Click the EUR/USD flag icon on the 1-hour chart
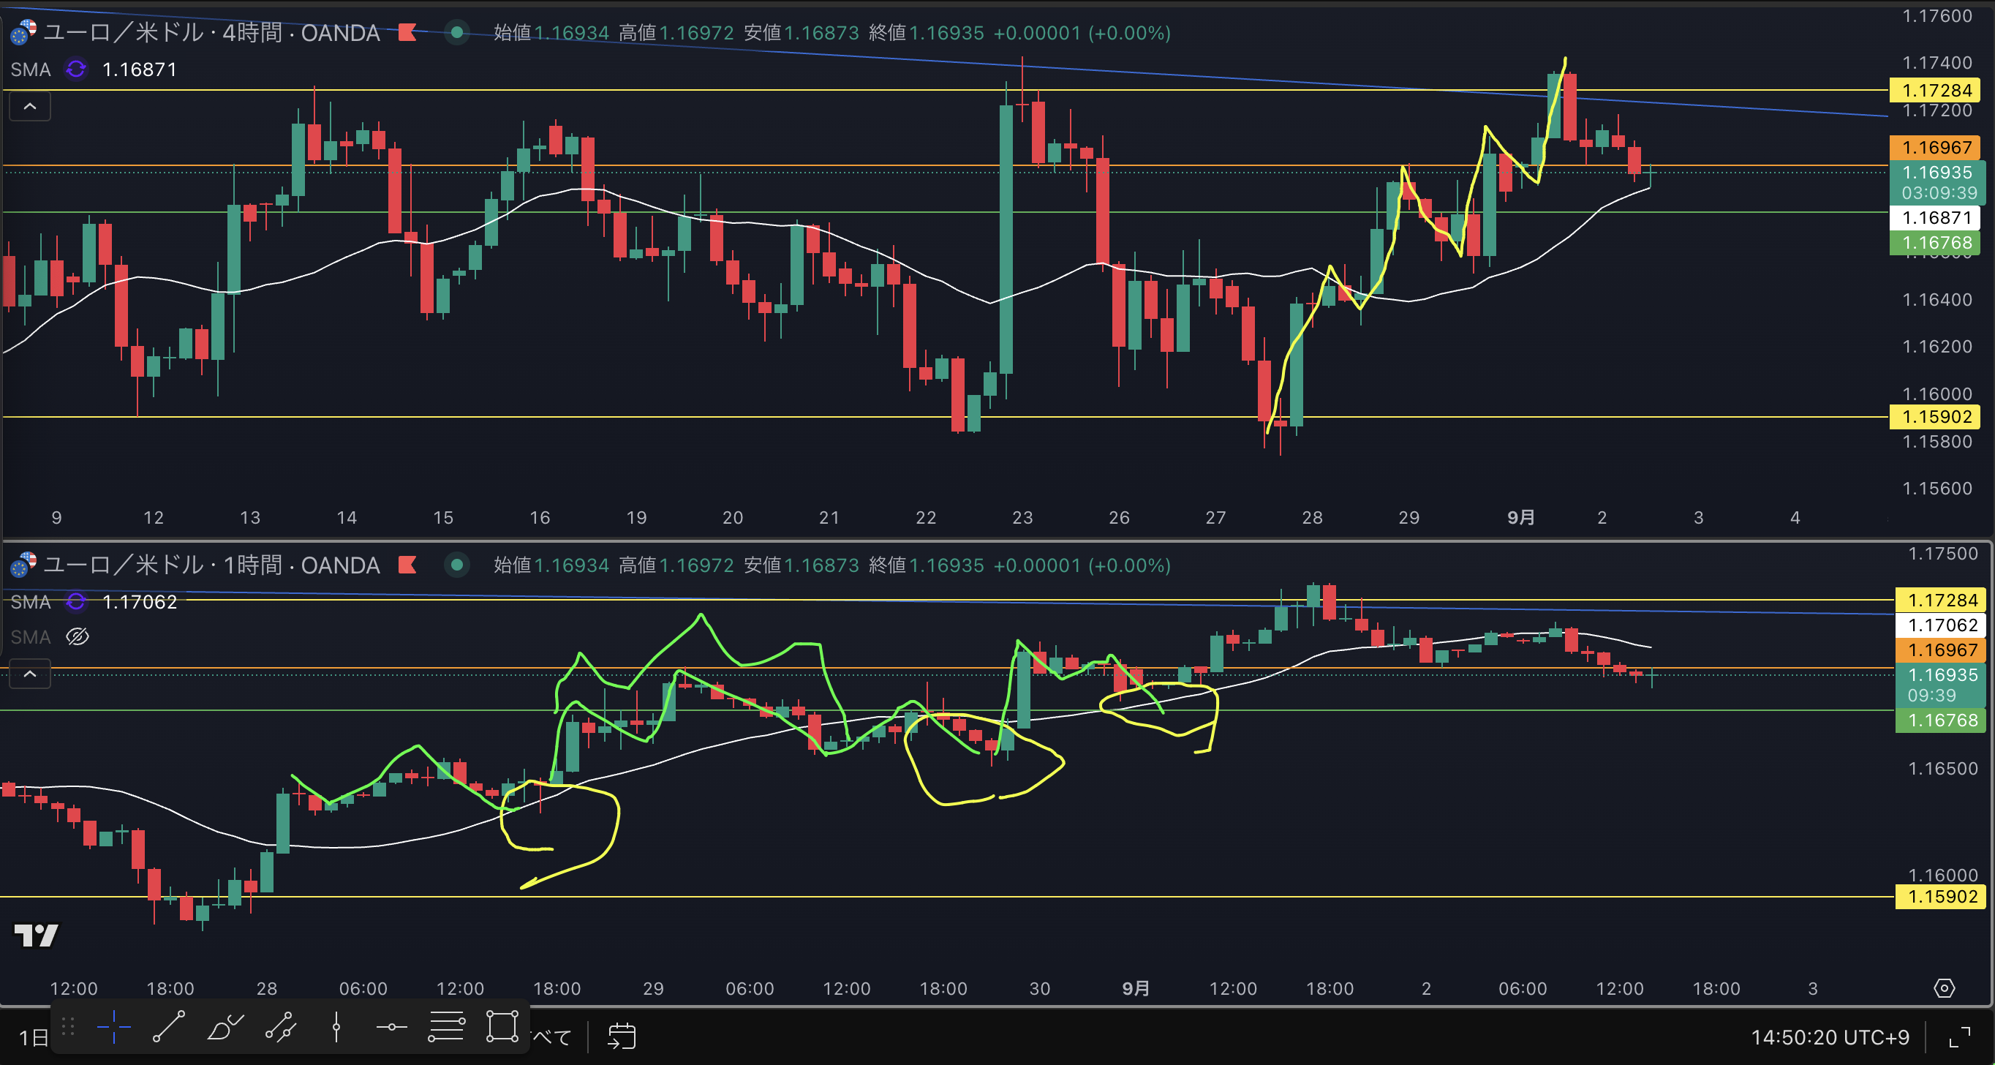 pyautogui.click(x=23, y=565)
